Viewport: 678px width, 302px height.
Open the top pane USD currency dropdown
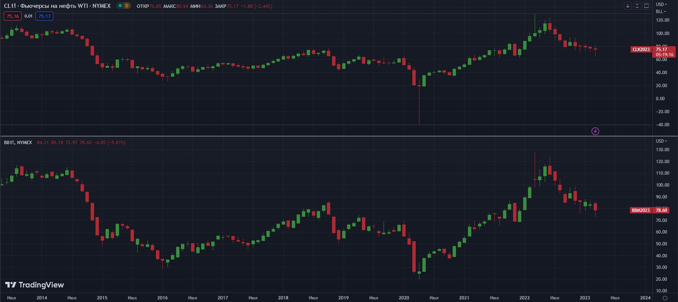661,4
